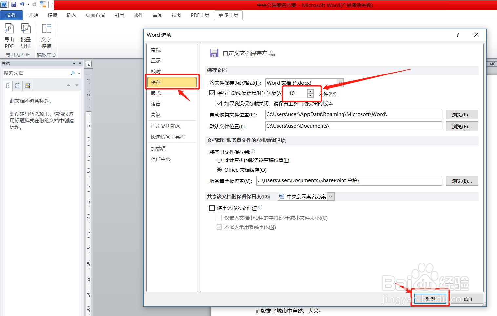Switch to the 视图 ribbon tab
Image resolution: width=497 pixels, height=316 pixels.
point(176,15)
